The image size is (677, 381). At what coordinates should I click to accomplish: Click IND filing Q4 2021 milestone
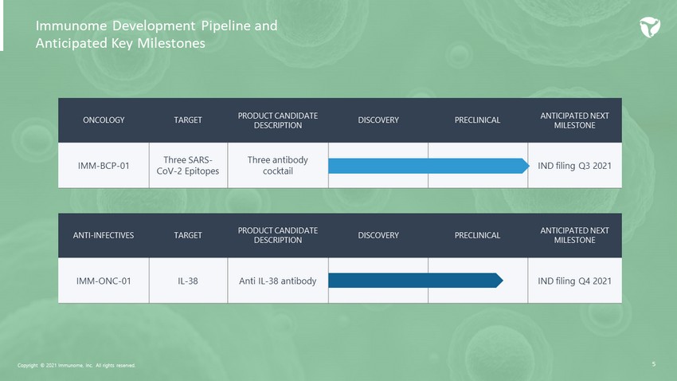tap(574, 281)
